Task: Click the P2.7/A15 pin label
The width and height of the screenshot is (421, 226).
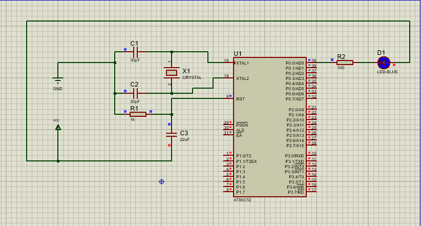Action: point(295,146)
